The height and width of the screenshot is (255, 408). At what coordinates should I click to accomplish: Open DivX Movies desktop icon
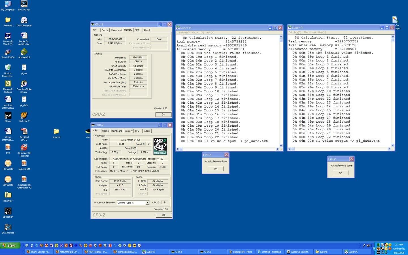(x=8, y=229)
